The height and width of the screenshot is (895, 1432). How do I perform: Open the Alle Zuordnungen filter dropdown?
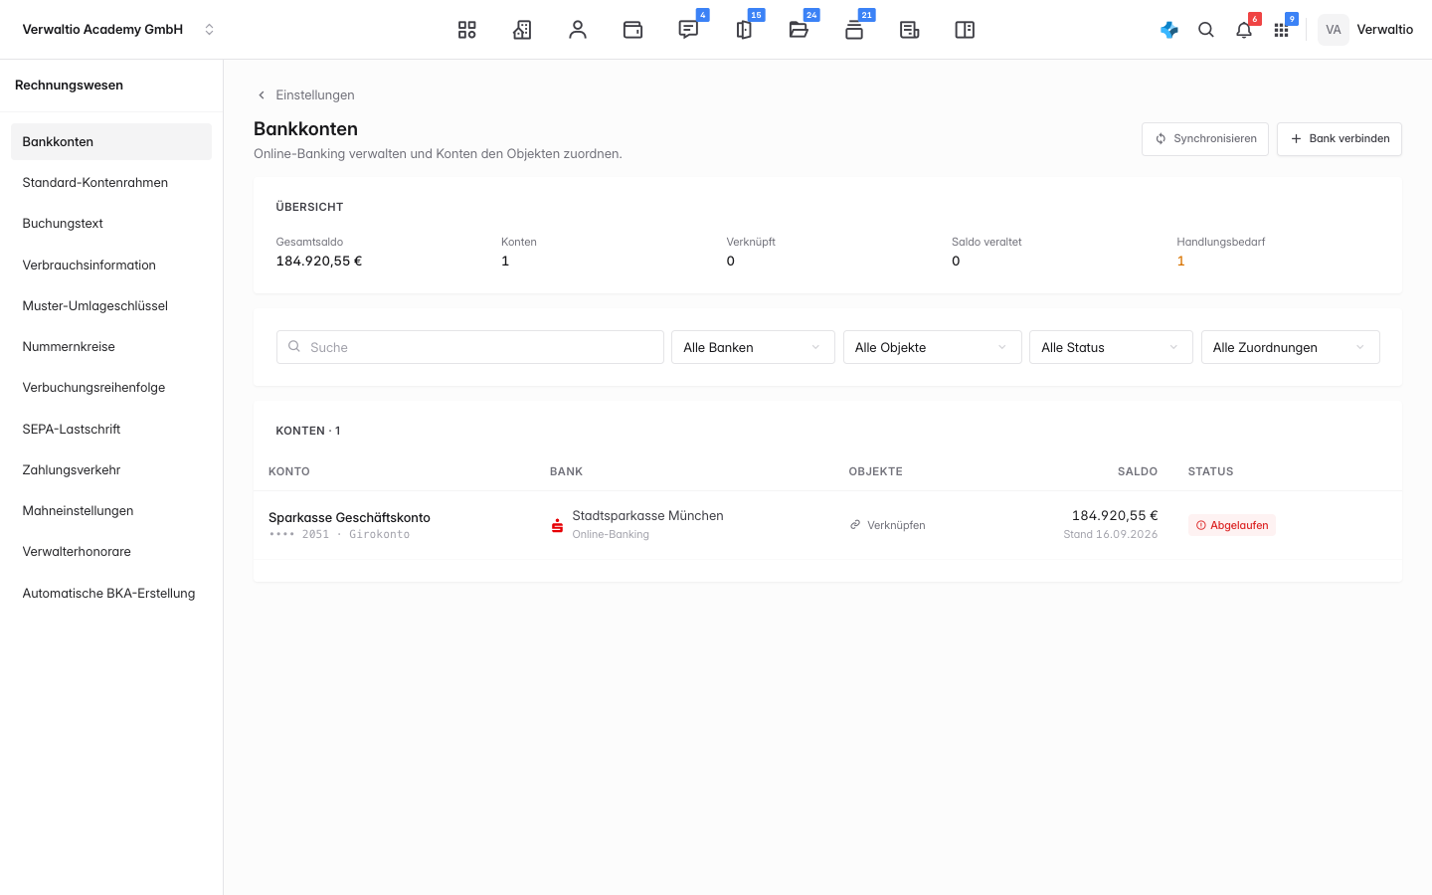click(x=1290, y=347)
